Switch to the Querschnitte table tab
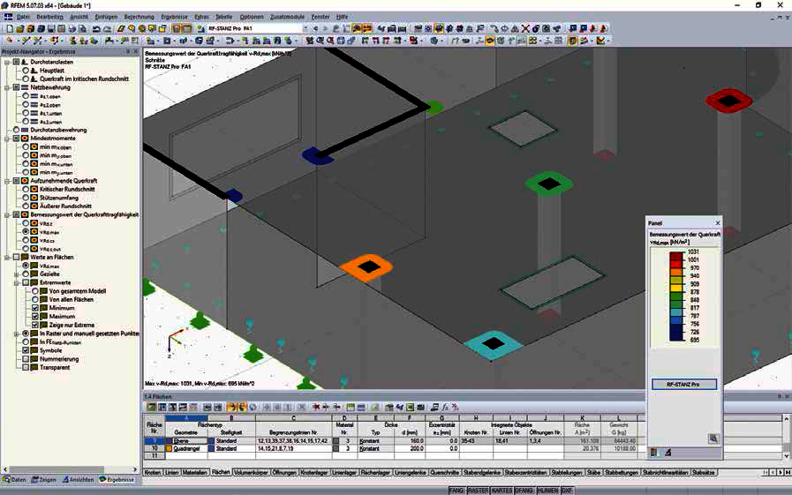Viewport: 792px width, 495px height. point(444,472)
